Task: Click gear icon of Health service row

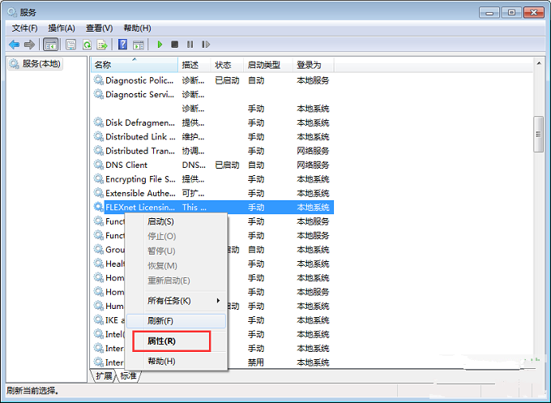Action: click(x=98, y=264)
